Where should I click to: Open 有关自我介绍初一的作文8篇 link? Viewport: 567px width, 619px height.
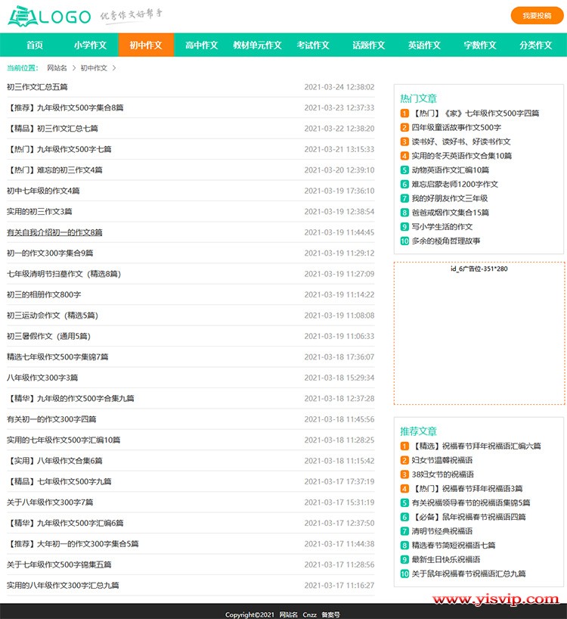pos(54,232)
